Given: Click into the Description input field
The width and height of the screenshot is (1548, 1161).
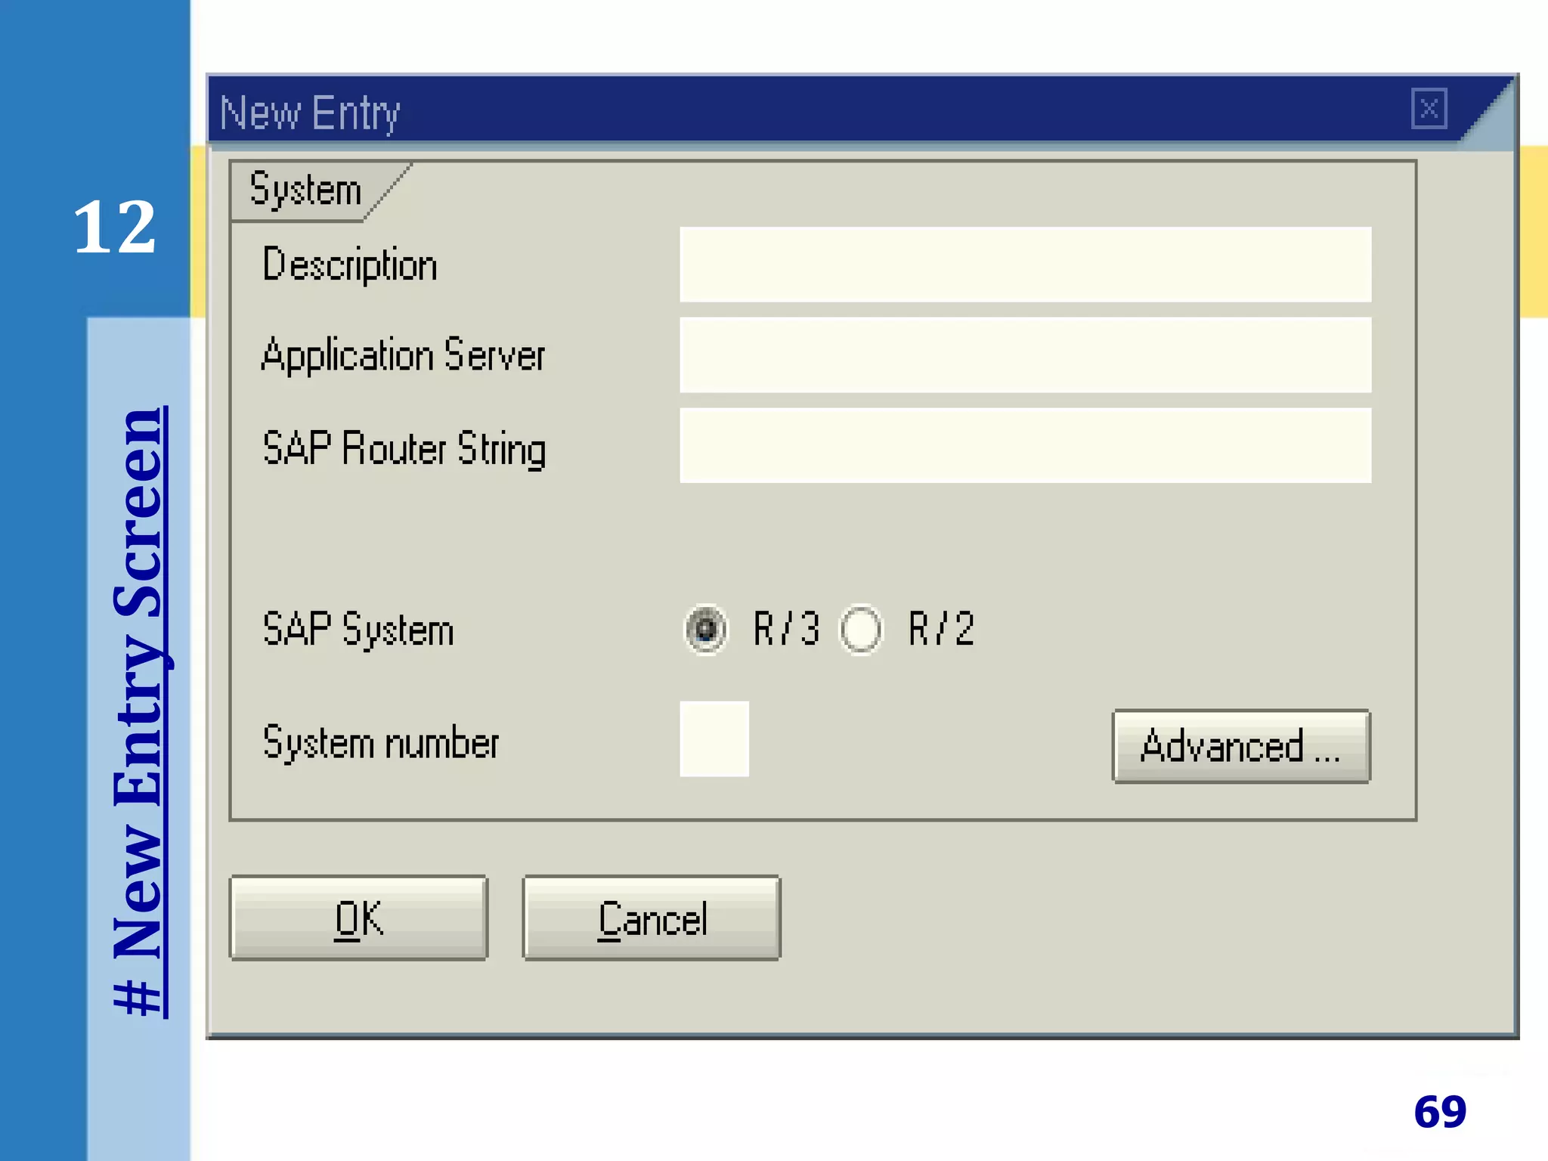Looking at the screenshot, I should (1025, 265).
